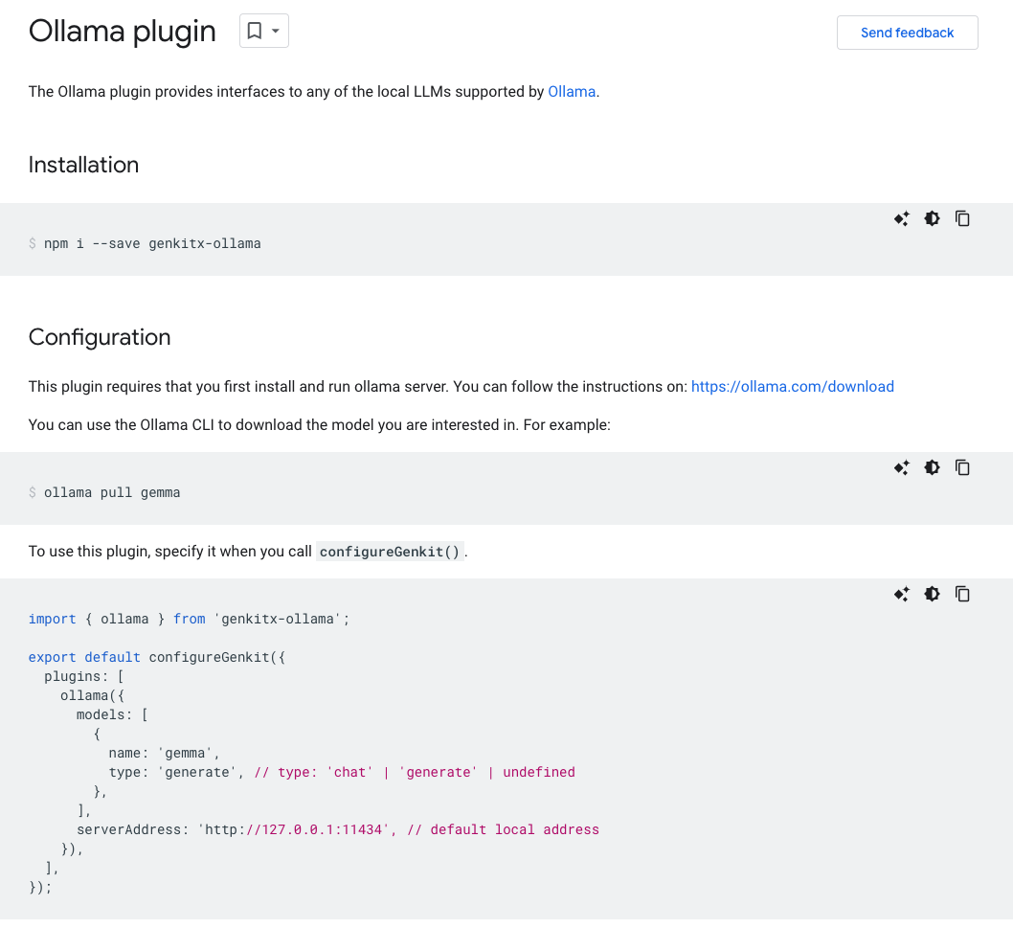1013x928 pixels.
Task: Copy the npm install command code
Action: click(x=962, y=219)
